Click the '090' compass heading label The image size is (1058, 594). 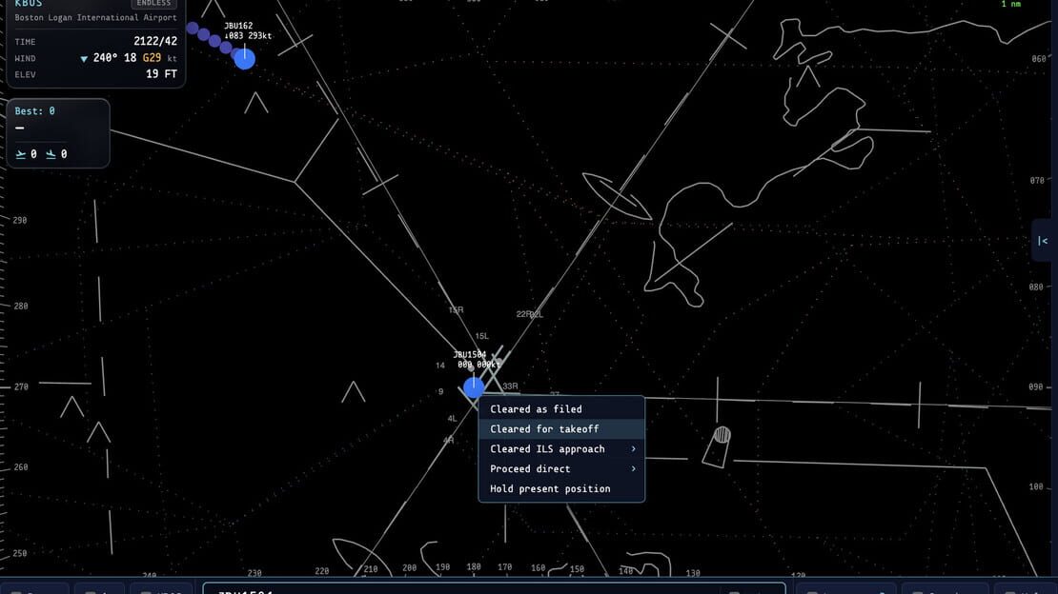click(1036, 387)
